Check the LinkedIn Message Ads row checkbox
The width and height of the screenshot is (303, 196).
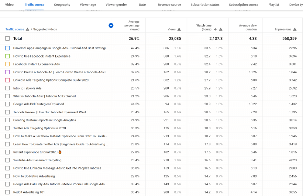coord(7,168)
